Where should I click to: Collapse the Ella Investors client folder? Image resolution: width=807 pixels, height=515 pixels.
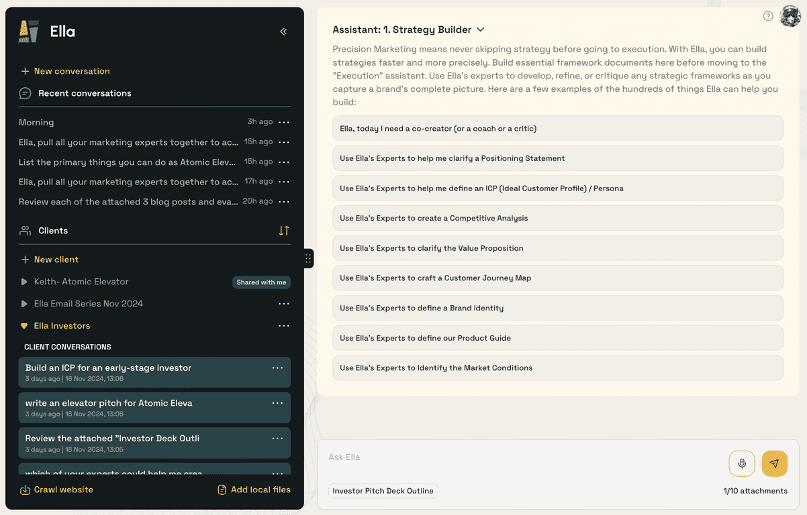(24, 326)
